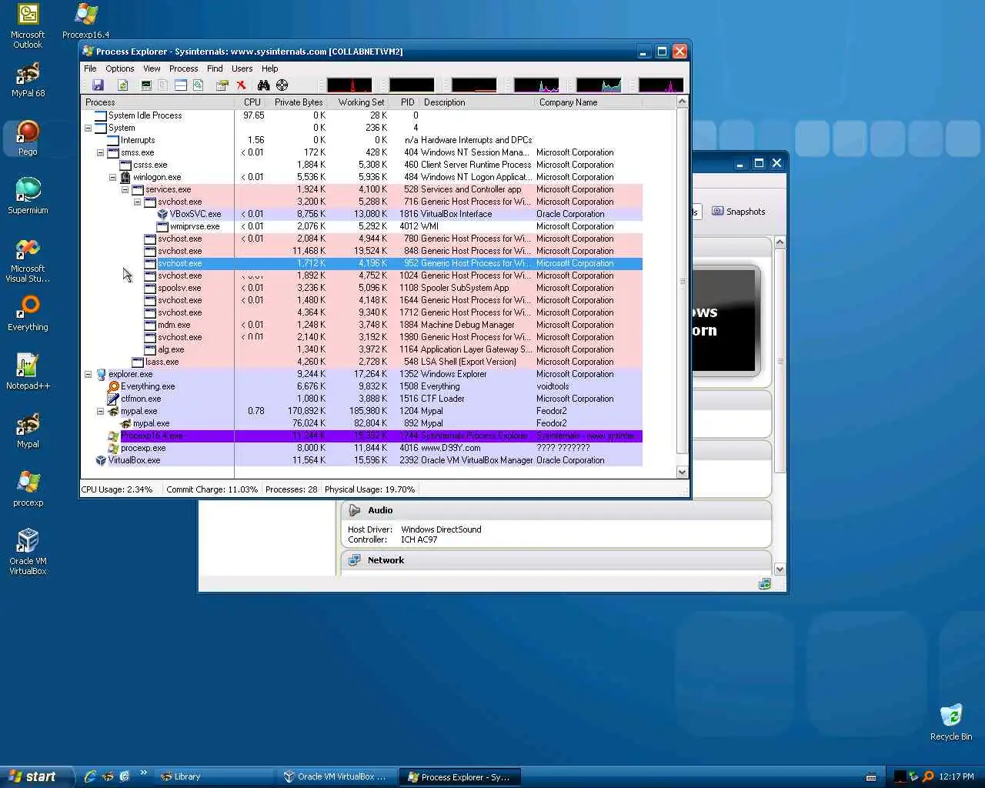Screen dimensions: 985x788
Task: Select the ctfmon.exe process row
Action: point(362,399)
